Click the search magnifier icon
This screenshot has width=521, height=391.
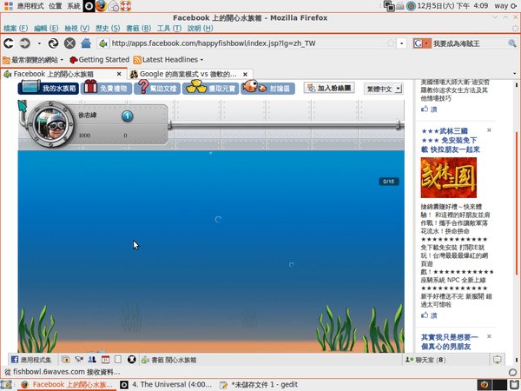click(x=512, y=43)
